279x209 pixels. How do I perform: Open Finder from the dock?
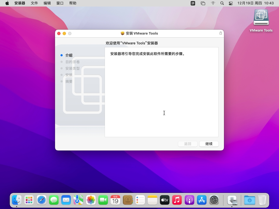[17, 200]
